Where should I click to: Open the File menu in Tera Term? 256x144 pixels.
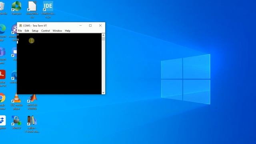[x=20, y=31]
